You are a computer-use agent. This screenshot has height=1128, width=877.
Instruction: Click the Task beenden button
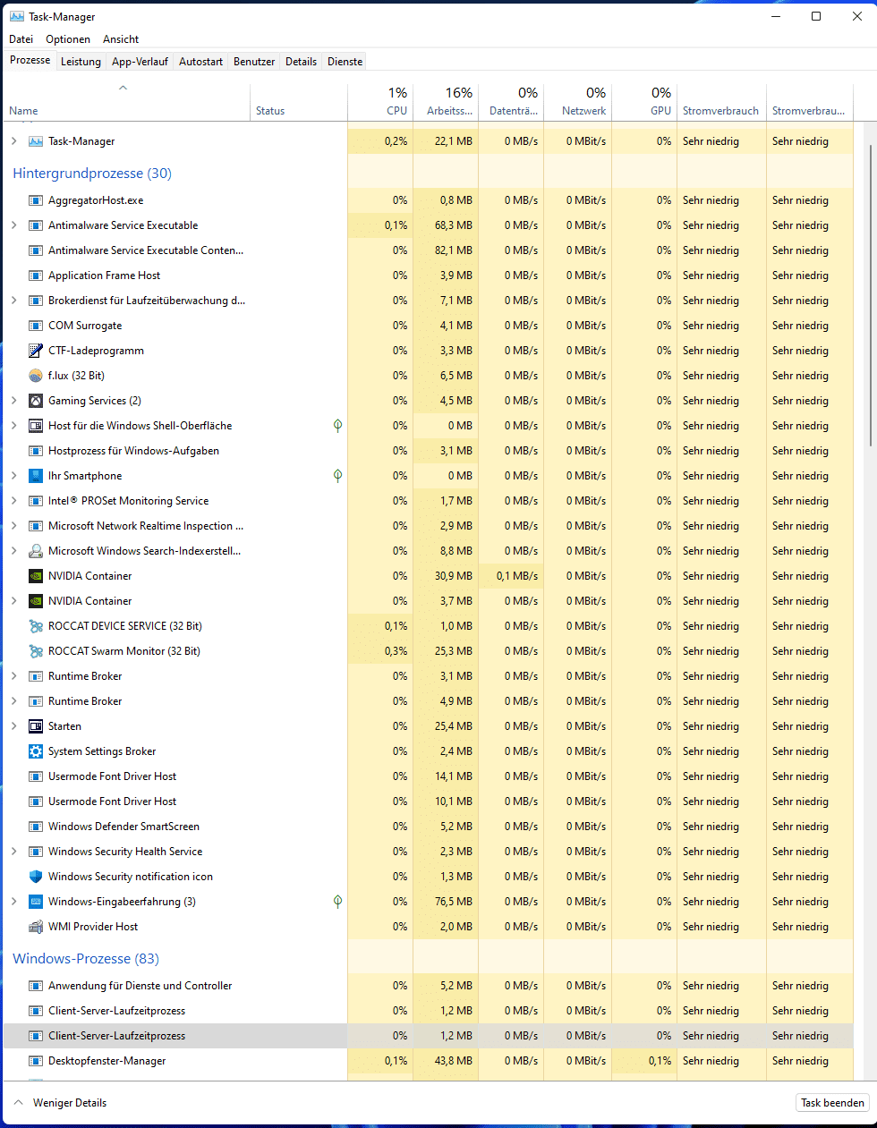click(x=832, y=1103)
